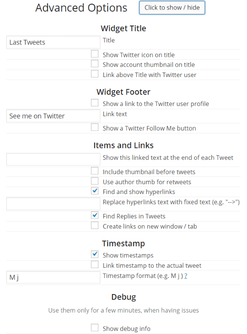
Task: Enable Create links on new window / tab
Action: [94, 225]
